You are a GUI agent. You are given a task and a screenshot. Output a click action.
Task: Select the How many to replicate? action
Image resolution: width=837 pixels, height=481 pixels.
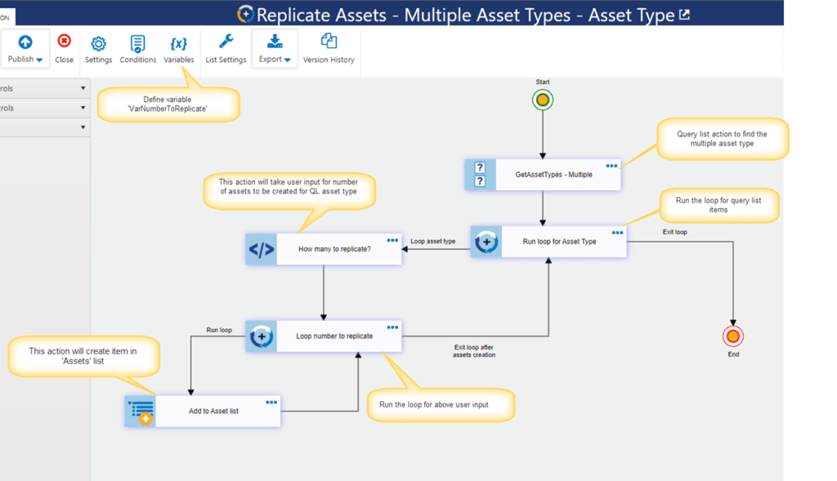click(324, 249)
